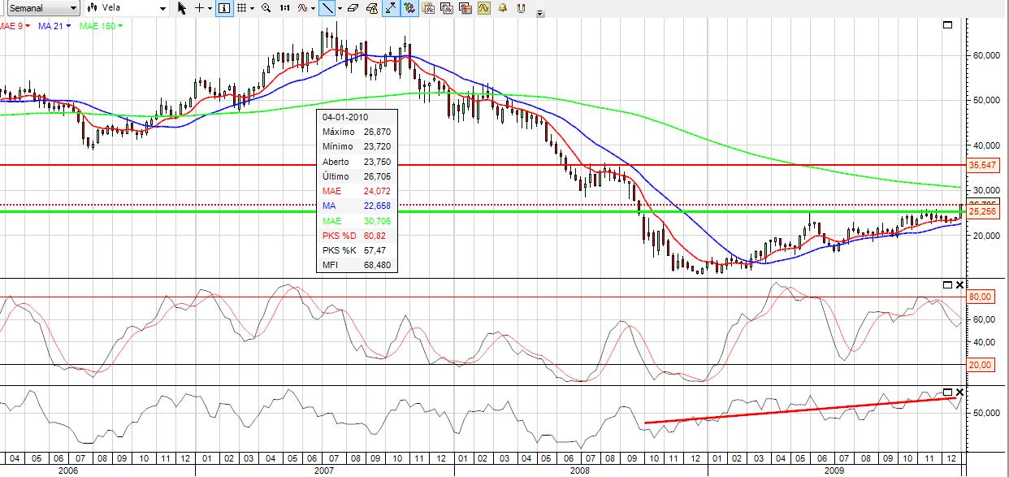
Task: Open the toolbar overflow options arrow
Action: (x=540, y=13)
